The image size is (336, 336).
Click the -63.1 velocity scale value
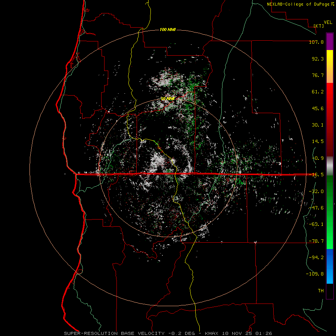[x=316, y=224]
